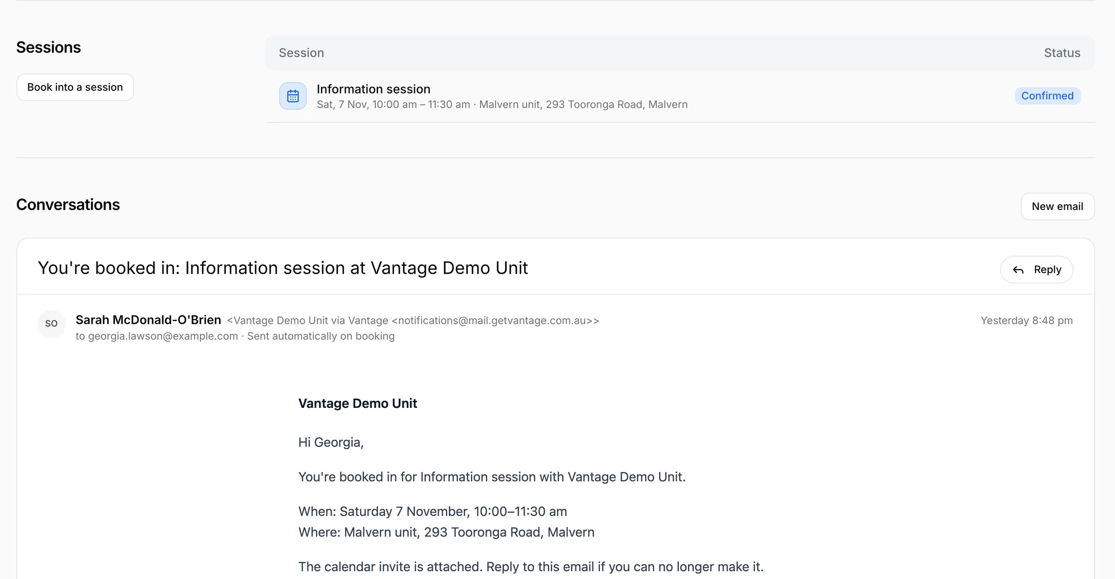Open the Information session row title
Image resolution: width=1115 pixels, height=579 pixels.
374,89
